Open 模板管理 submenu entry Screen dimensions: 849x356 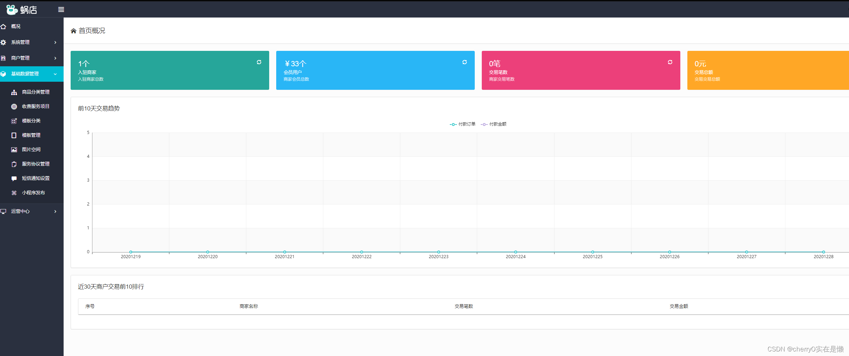point(32,135)
